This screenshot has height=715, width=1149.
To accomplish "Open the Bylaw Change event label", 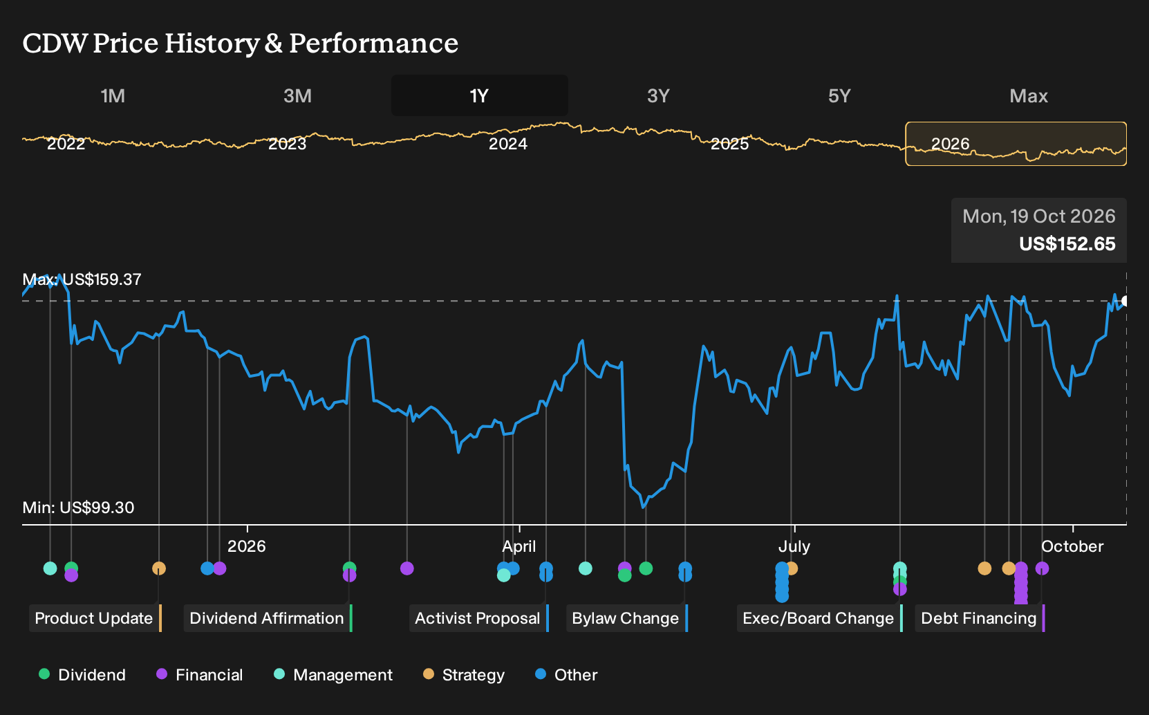I will 626,618.
